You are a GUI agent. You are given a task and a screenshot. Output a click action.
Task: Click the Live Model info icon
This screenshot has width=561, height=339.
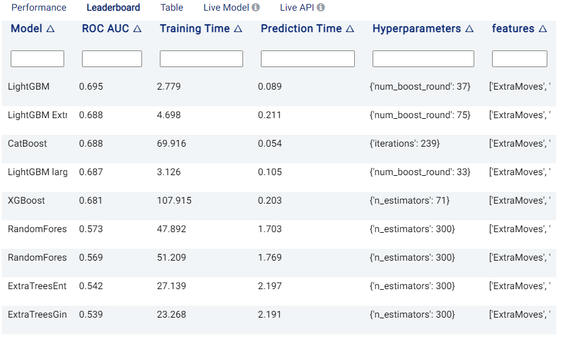tap(256, 8)
